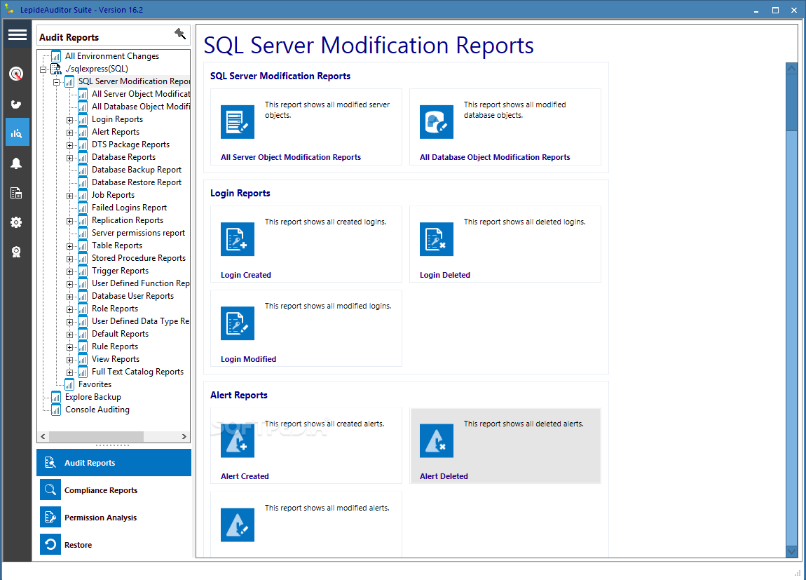Select Failed Logins Report in tree
The width and height of the screenshot is (806, 580).
[x=129, y=208]
